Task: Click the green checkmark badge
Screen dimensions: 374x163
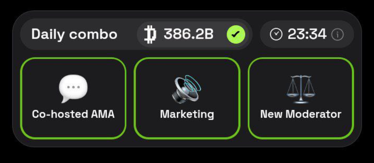Action: (x=236, y=35)
